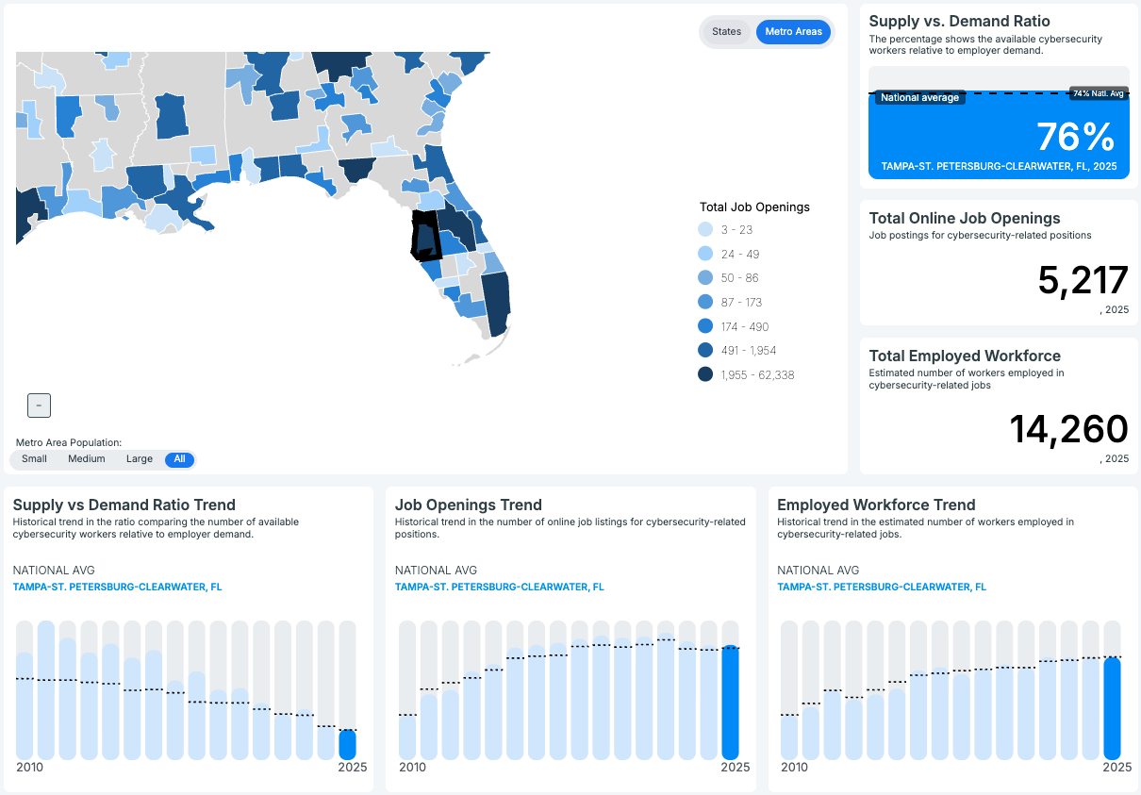
Task: Filter metro areas by Large population
Action: [x=139, y=459]
